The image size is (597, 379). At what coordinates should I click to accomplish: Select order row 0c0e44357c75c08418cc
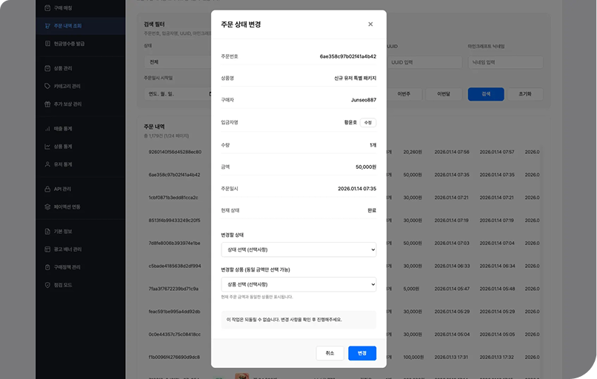[x=174, y=335]
